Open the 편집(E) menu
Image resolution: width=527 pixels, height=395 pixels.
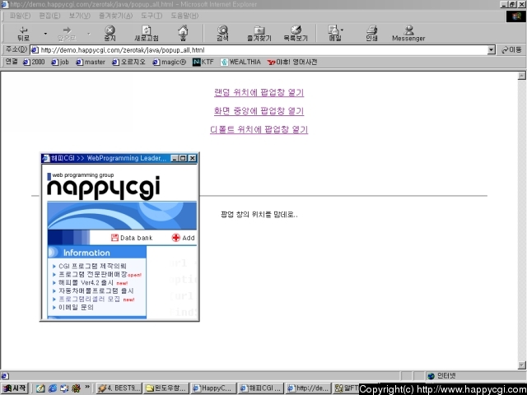coord(49,16)
